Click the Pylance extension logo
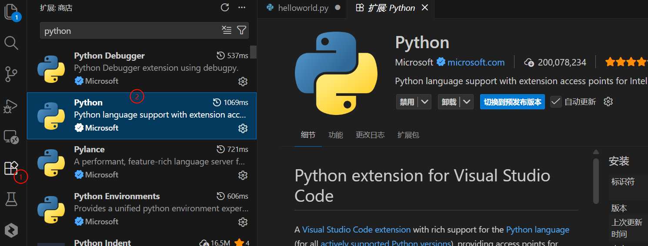This screenshot has height=246, width=648. [51, 163]
